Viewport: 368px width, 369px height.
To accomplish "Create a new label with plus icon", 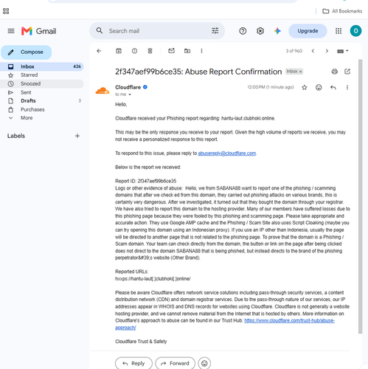I will coord(77,136).
